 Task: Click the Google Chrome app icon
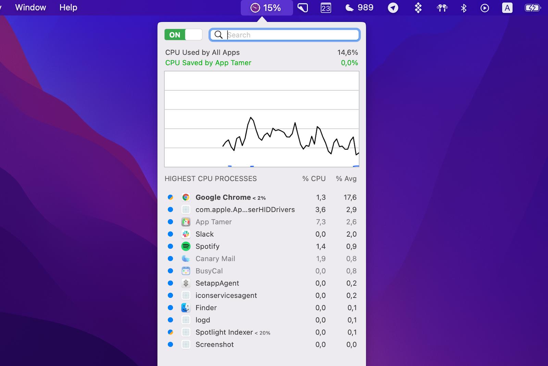point(186,197)
